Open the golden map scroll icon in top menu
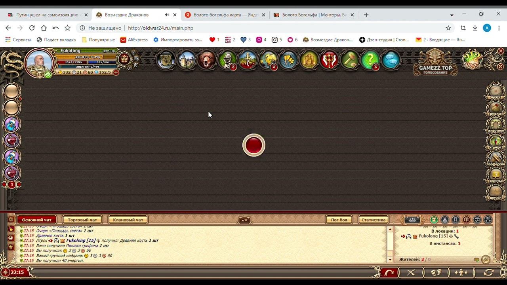Image resolution: width=507 pixels, height=285 pixels. coord(268,60)
